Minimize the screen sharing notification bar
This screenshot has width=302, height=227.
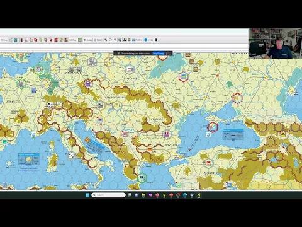point(169,54)
